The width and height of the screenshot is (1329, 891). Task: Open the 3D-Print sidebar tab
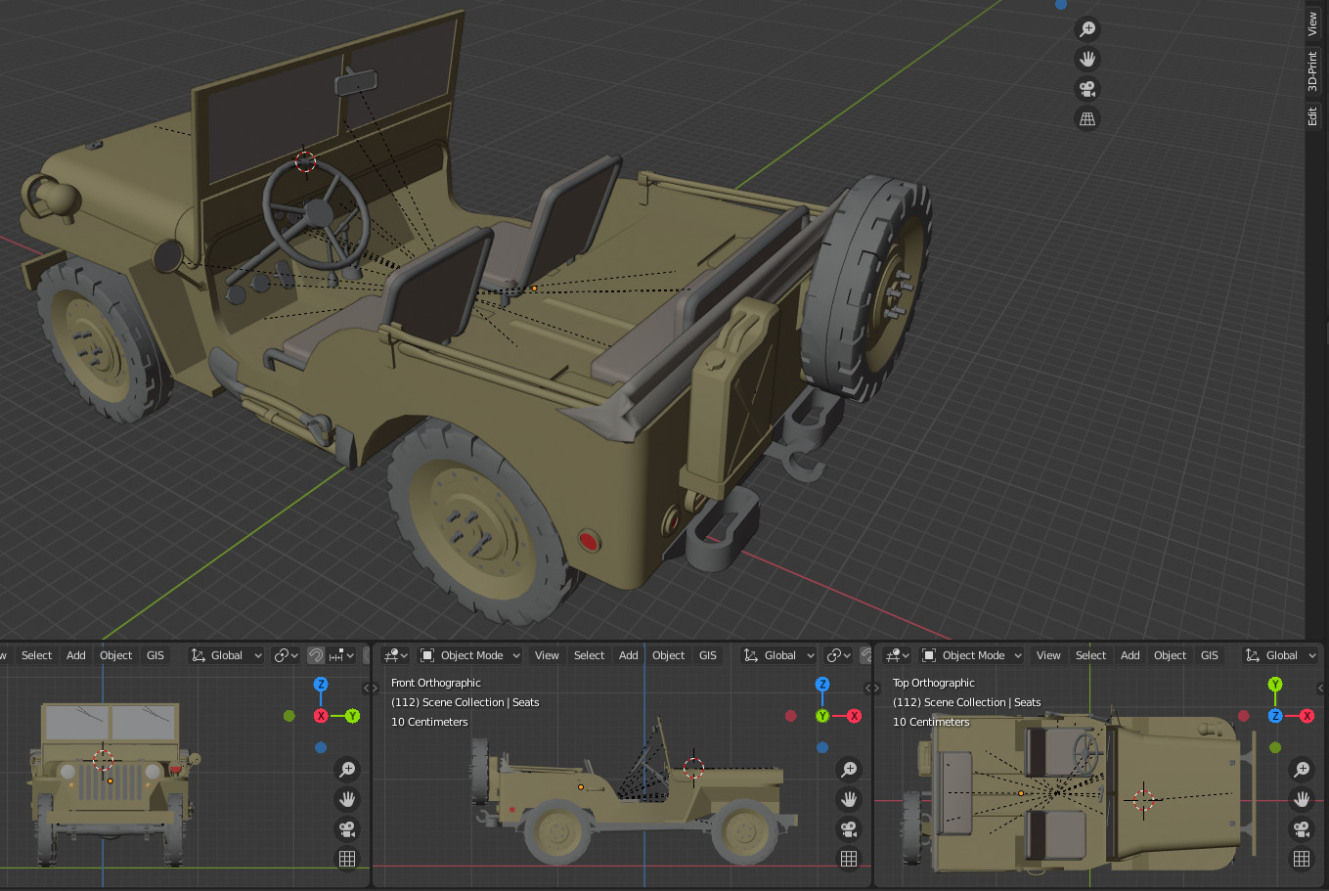[1313, 71]
